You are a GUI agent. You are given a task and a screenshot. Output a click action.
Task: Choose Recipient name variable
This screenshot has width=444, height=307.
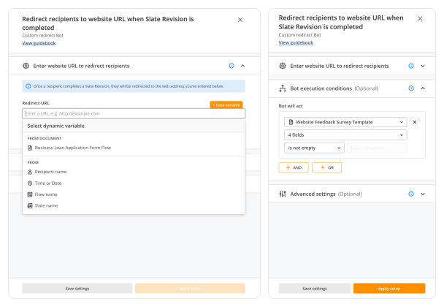pyautogui.click(x=134, y=172)
